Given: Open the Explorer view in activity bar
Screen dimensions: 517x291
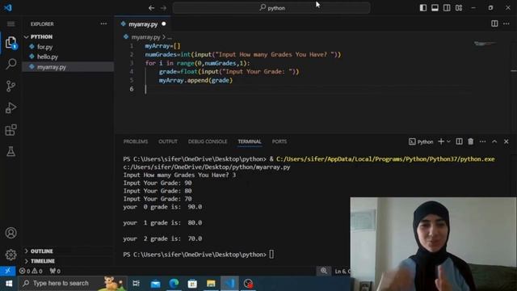Looking at the screenshot, I should [11, 43].
